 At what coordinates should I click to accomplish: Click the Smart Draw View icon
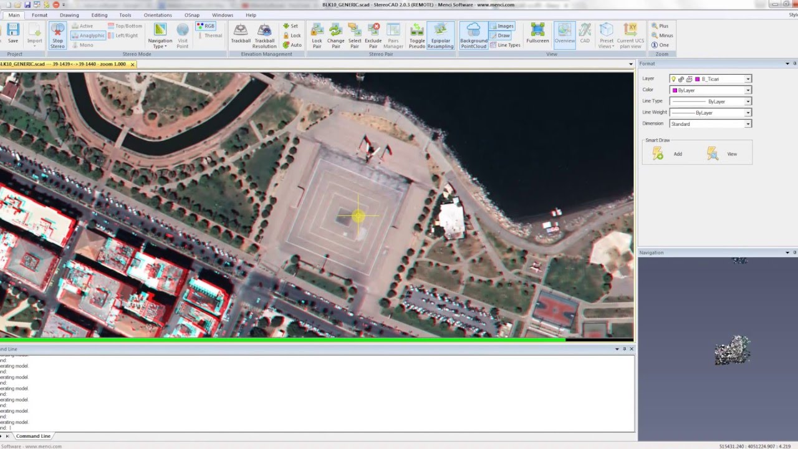[x=713, y=153]
